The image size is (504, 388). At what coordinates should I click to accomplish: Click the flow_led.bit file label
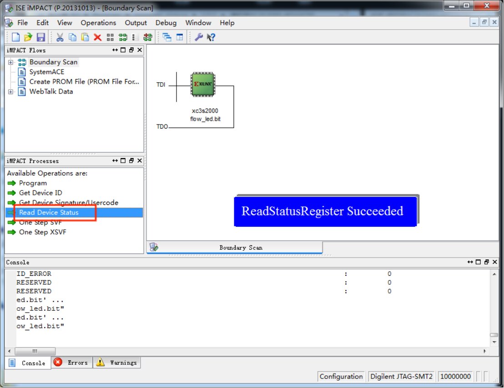coord(205,119)
